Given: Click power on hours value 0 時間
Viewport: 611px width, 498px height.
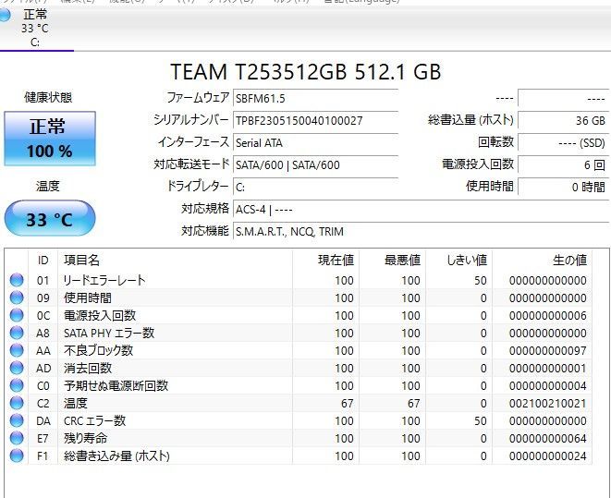Looking at the screenshot, I should [563, 188].
